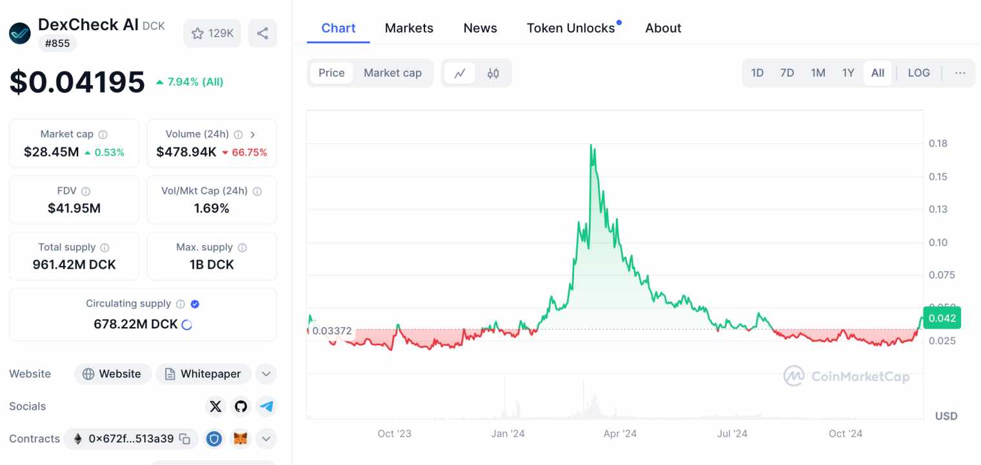Viewport: 981px width, 465px height.
Task: Show FDV info icon
Action: [x=86, y=191]
